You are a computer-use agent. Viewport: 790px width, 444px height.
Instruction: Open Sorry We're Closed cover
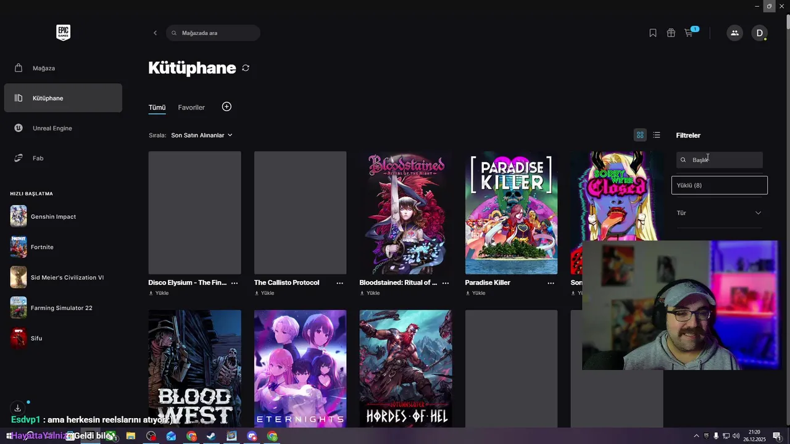pyautogui.click(x=617, y=196)
